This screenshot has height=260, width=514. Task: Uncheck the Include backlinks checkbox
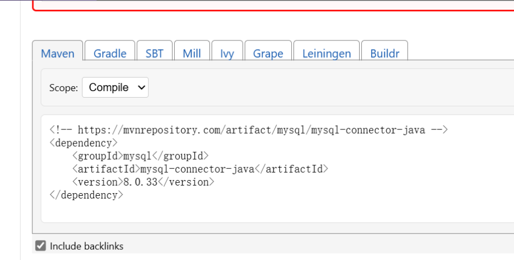click(40, 245)
